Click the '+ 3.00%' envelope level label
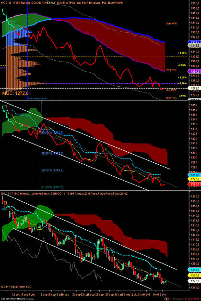Screen dimensions: 201x301 click(x=182, y=52)
